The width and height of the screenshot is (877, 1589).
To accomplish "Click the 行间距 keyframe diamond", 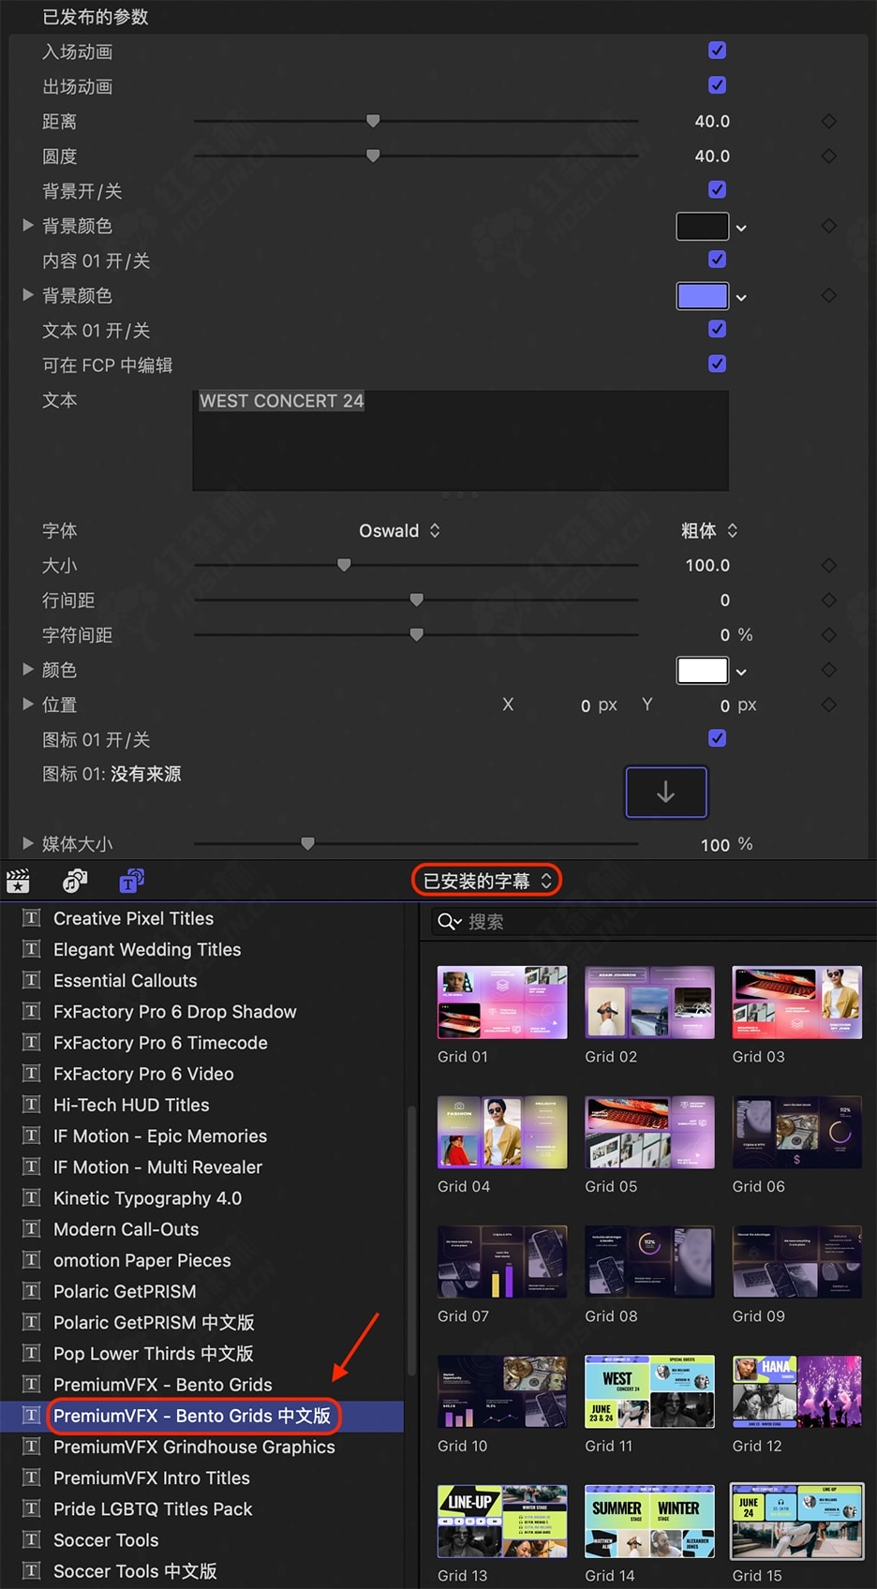I will [x=829, y=600].
